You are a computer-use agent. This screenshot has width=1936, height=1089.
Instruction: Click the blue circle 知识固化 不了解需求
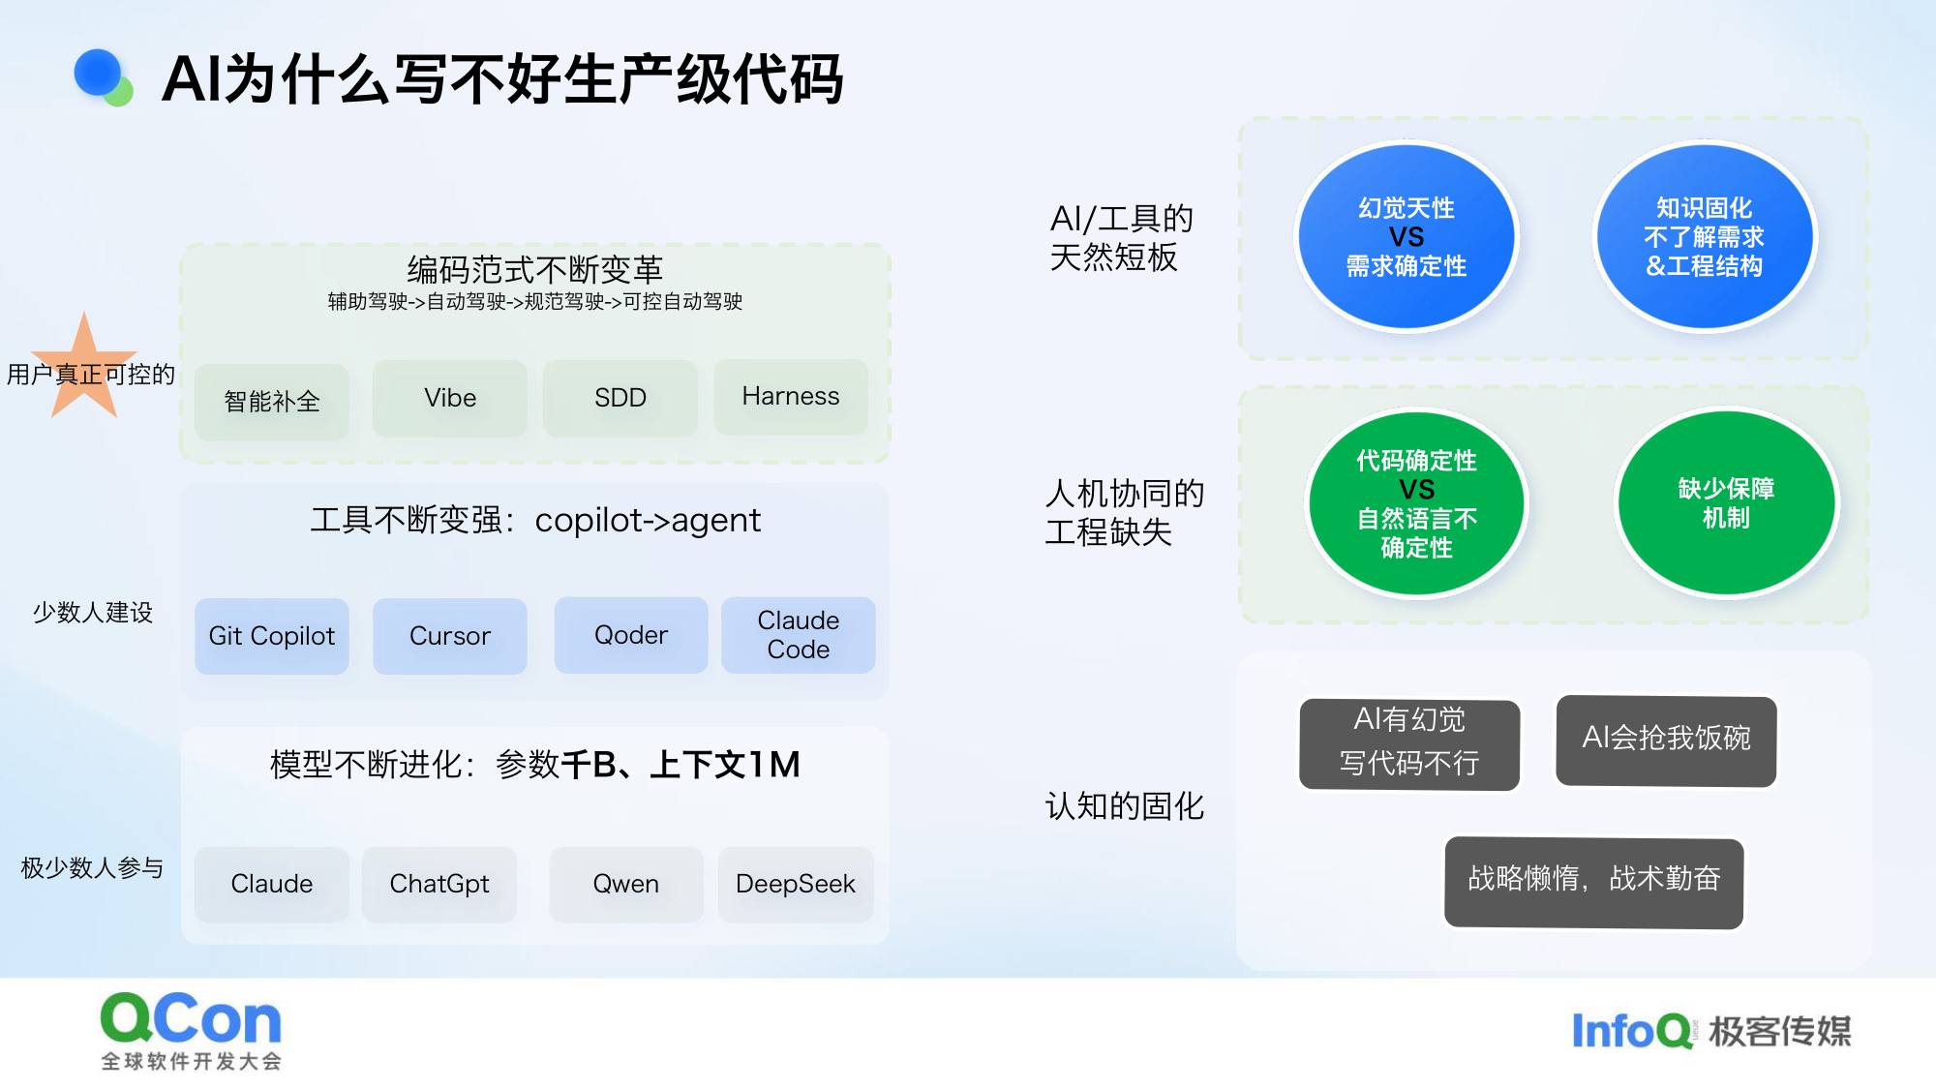1705,237
